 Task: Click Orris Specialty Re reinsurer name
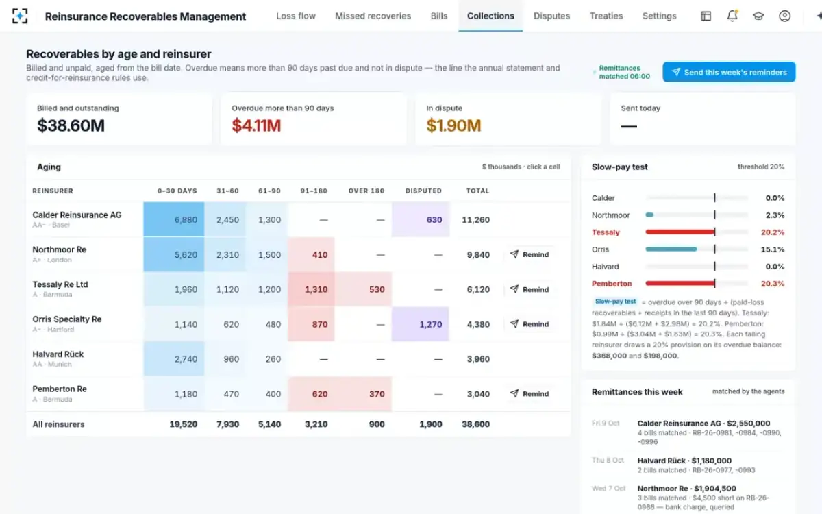(x=67, y=319)
